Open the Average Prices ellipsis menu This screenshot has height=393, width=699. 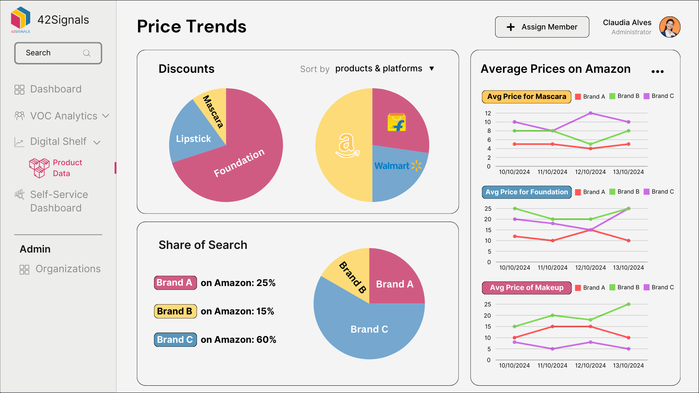point(657,71)
